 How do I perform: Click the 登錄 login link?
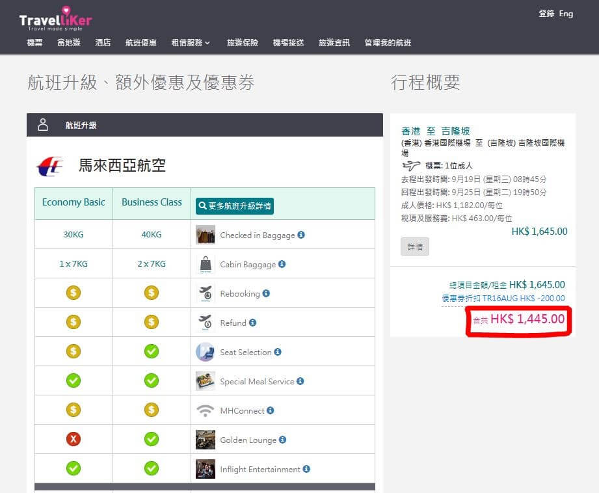546,14
